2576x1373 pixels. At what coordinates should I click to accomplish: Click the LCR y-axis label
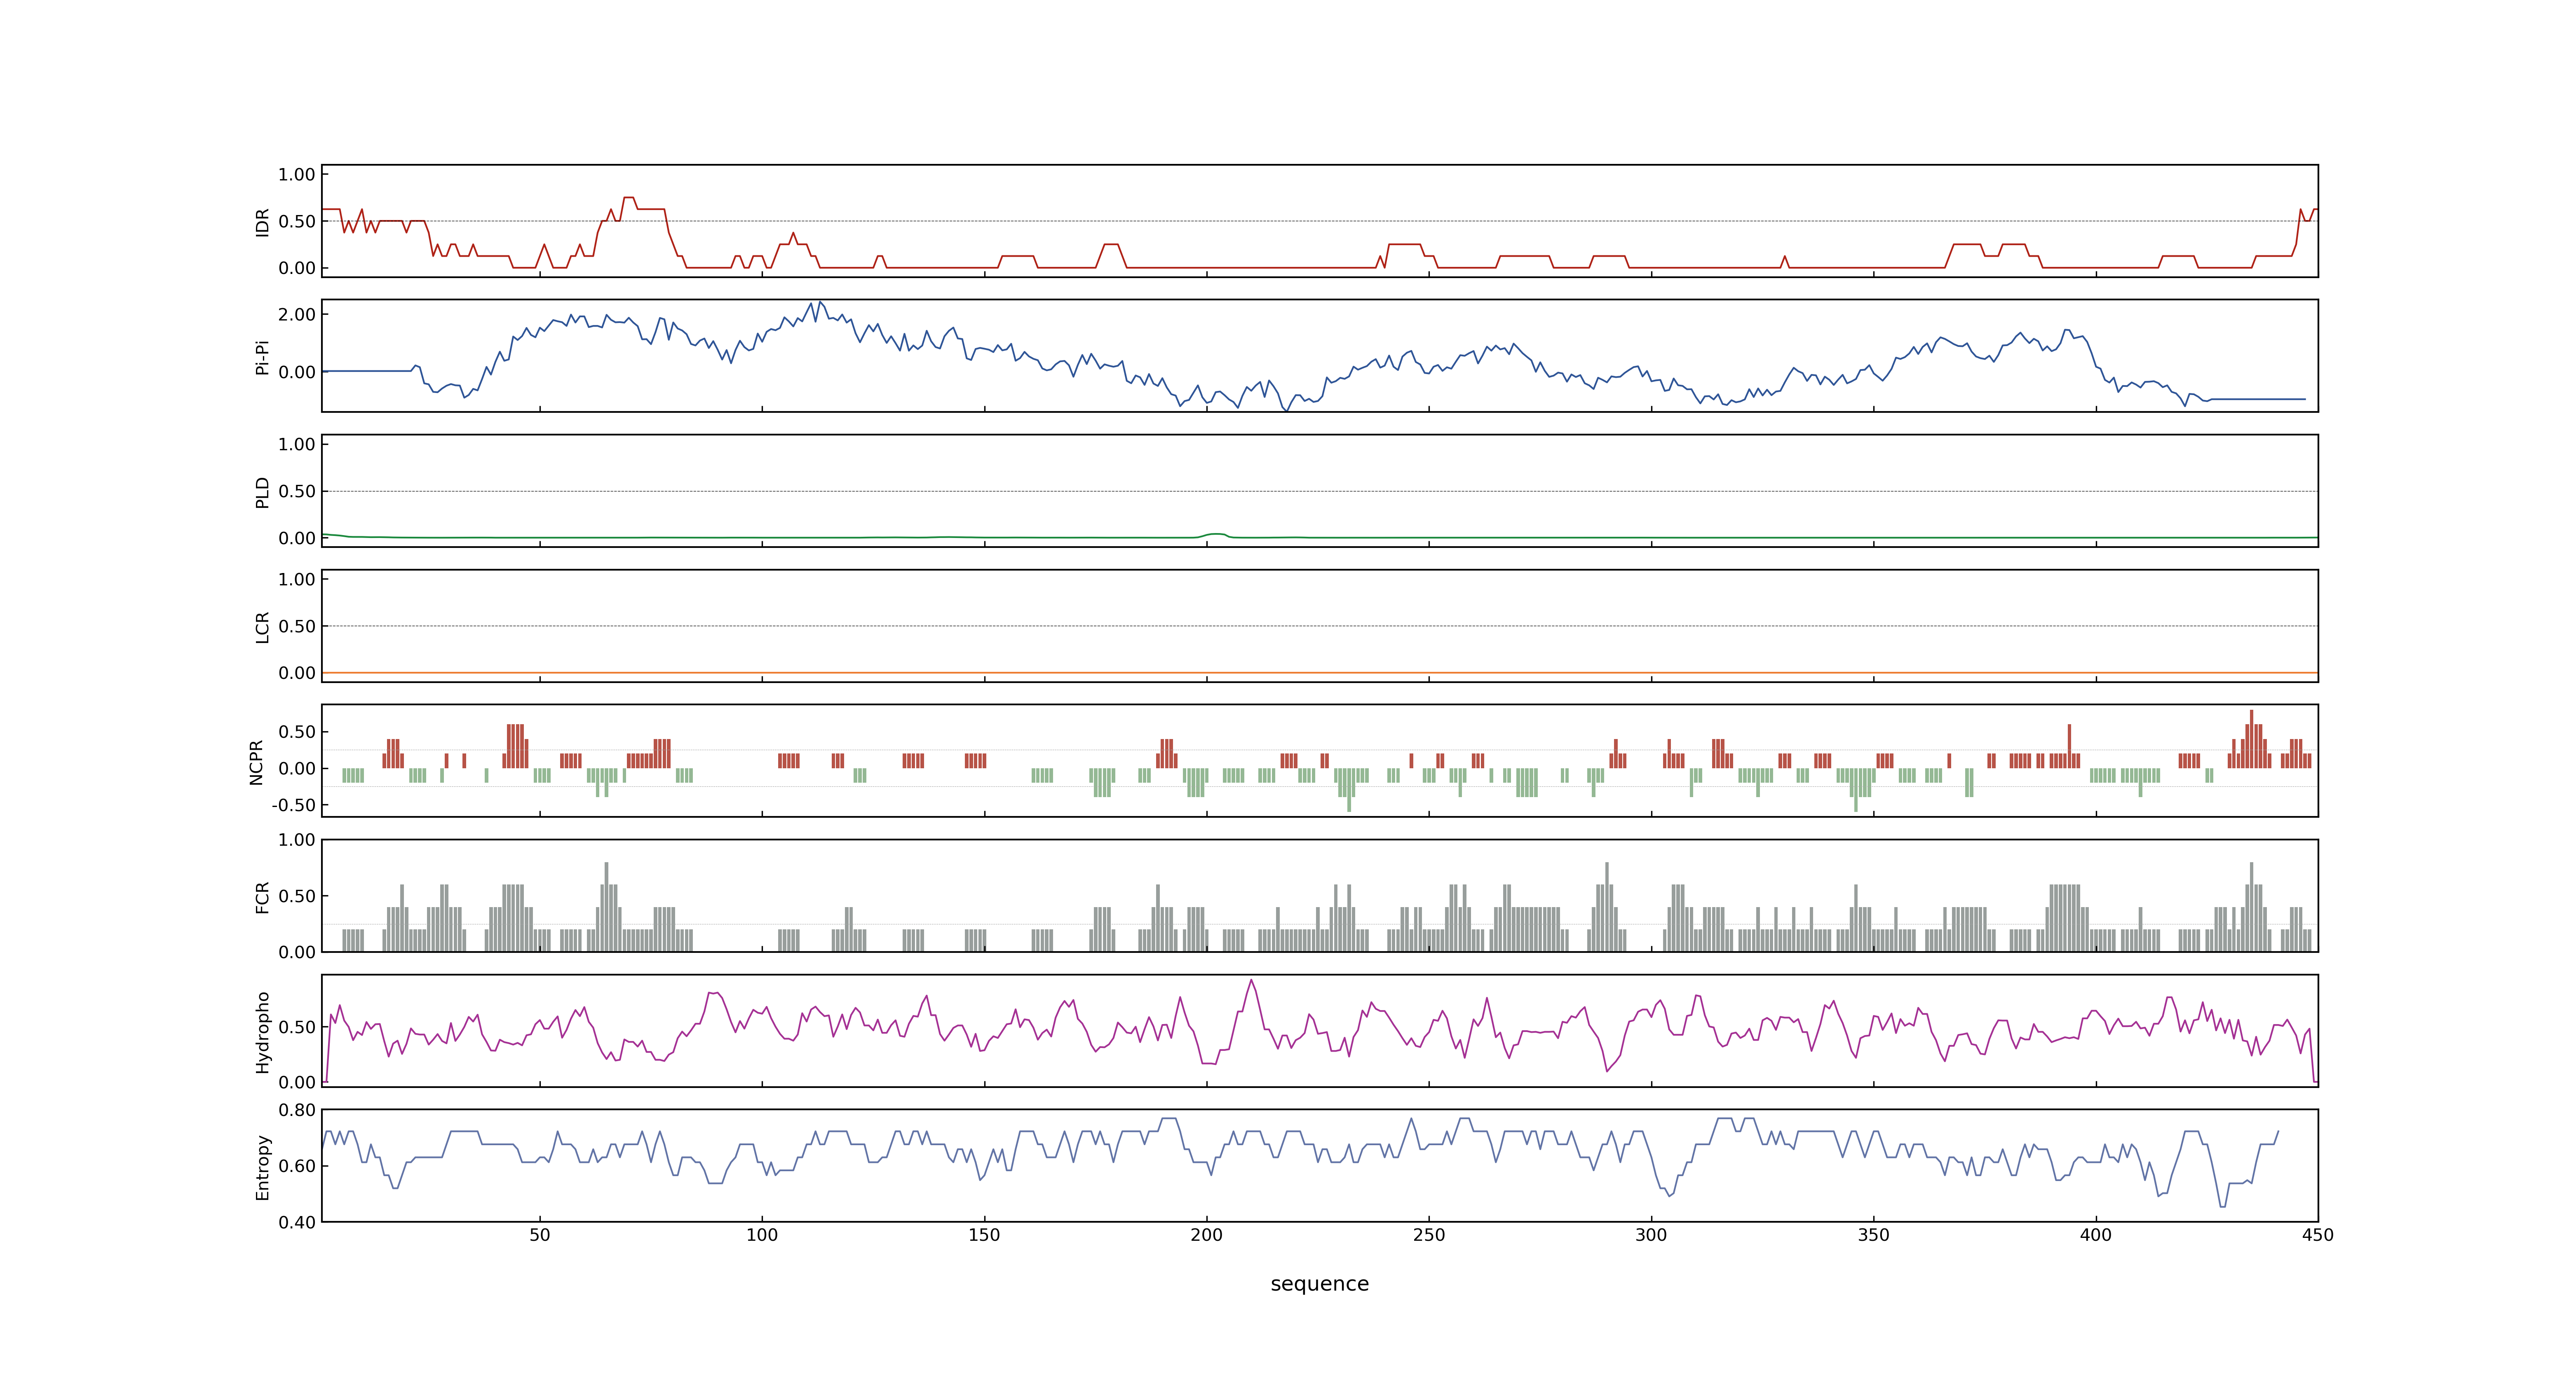point(262,627)
